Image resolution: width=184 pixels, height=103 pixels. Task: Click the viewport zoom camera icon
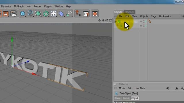tap(103, 20)
